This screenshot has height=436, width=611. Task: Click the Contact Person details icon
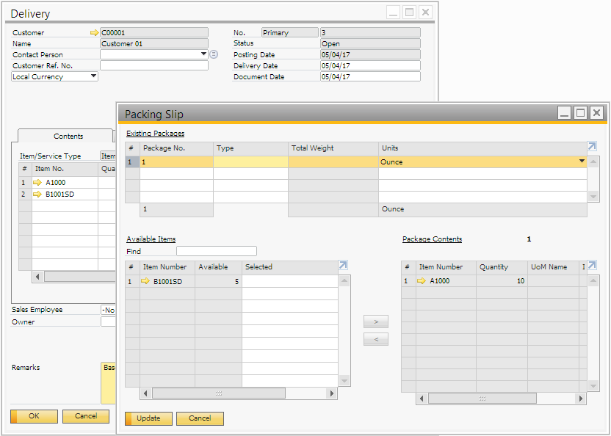(214, 54)
